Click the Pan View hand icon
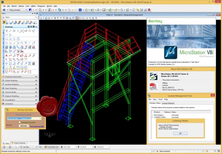 click(x=73, y=18)
